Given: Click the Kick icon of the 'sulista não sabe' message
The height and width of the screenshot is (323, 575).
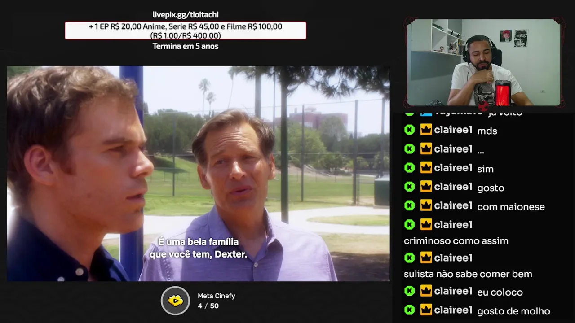Looking at the screenshot, I should pos(409,258).
